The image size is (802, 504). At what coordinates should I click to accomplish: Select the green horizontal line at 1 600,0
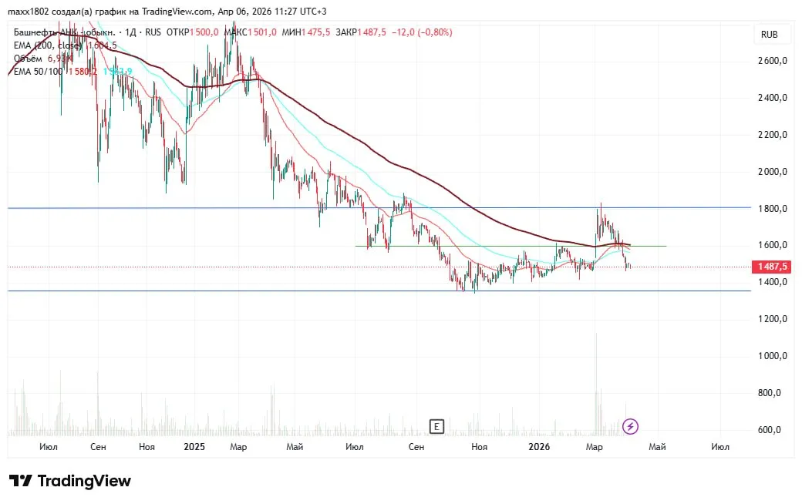509,247
